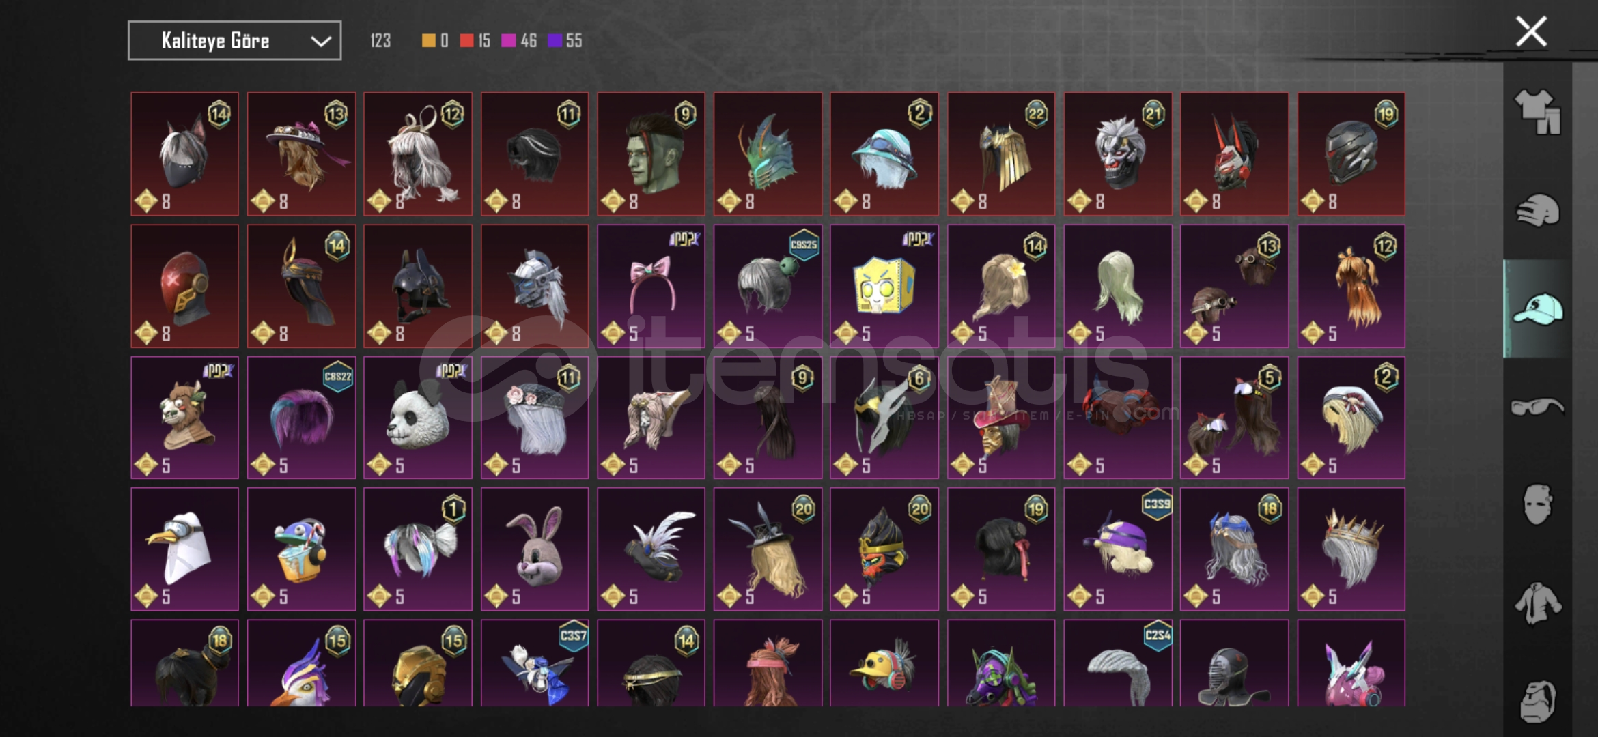This screenshot has height=737, width=1598.
Task: Filter by red quality swatch 15
Action: [475, 41]
